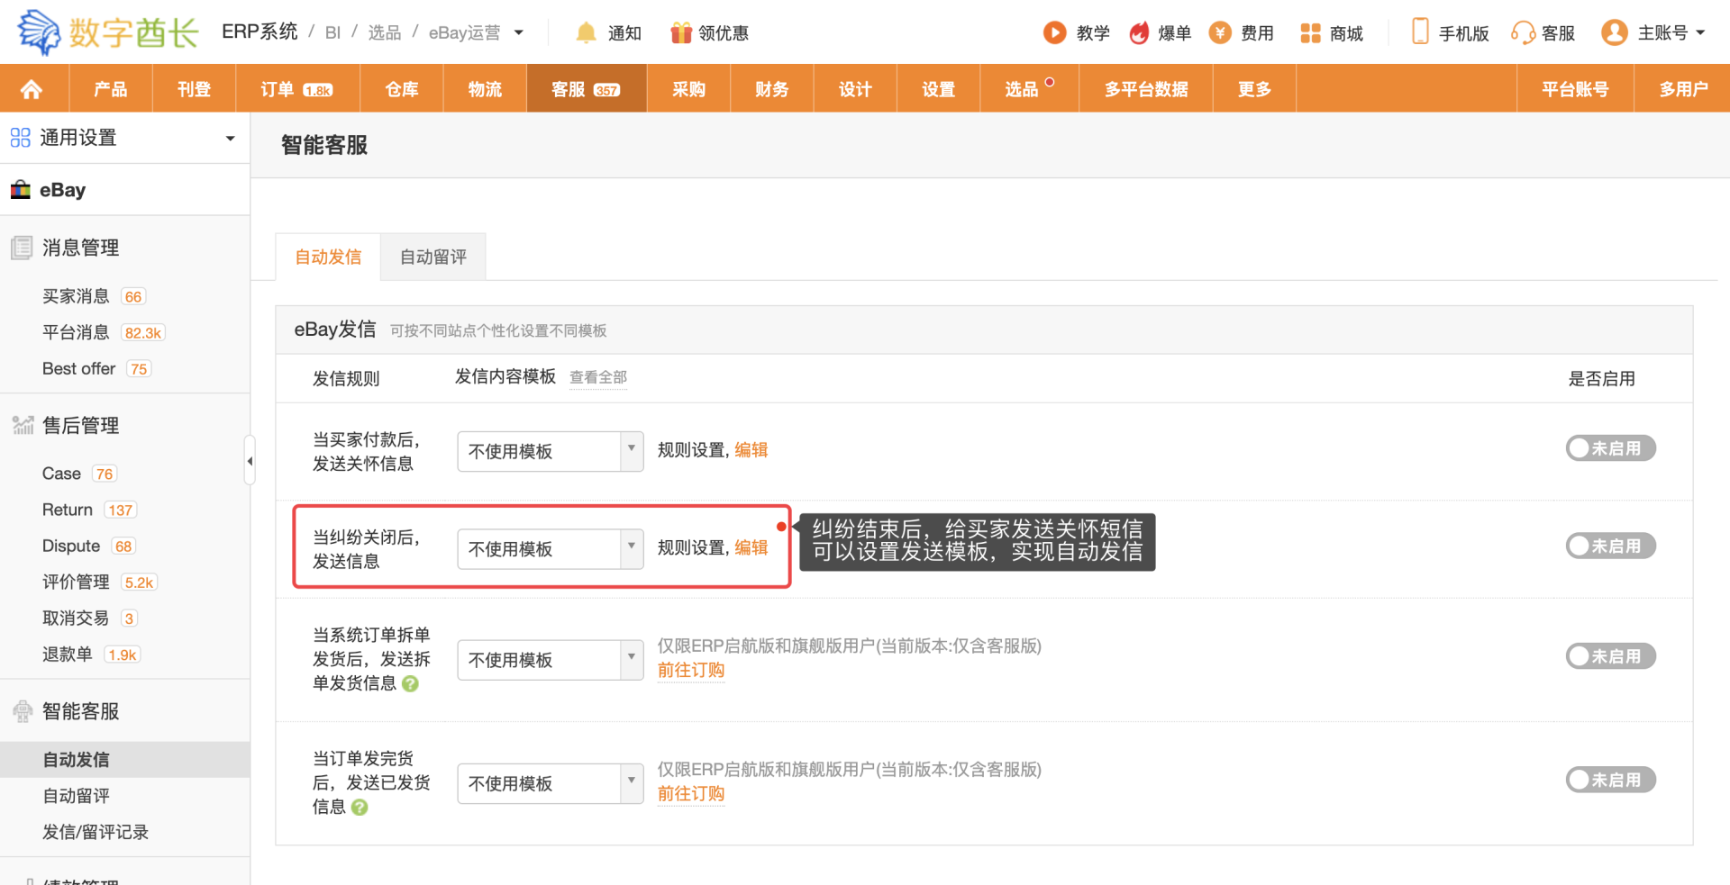Switch to the 自动留评 tab
This screenshot has width=1730, height=885.
pos(432,256)
